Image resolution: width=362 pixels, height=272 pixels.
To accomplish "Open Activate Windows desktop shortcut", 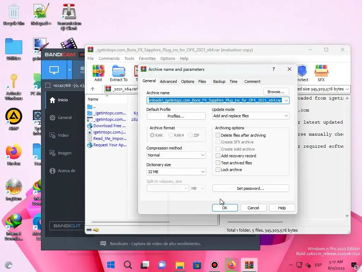I will tap(14, 87).
